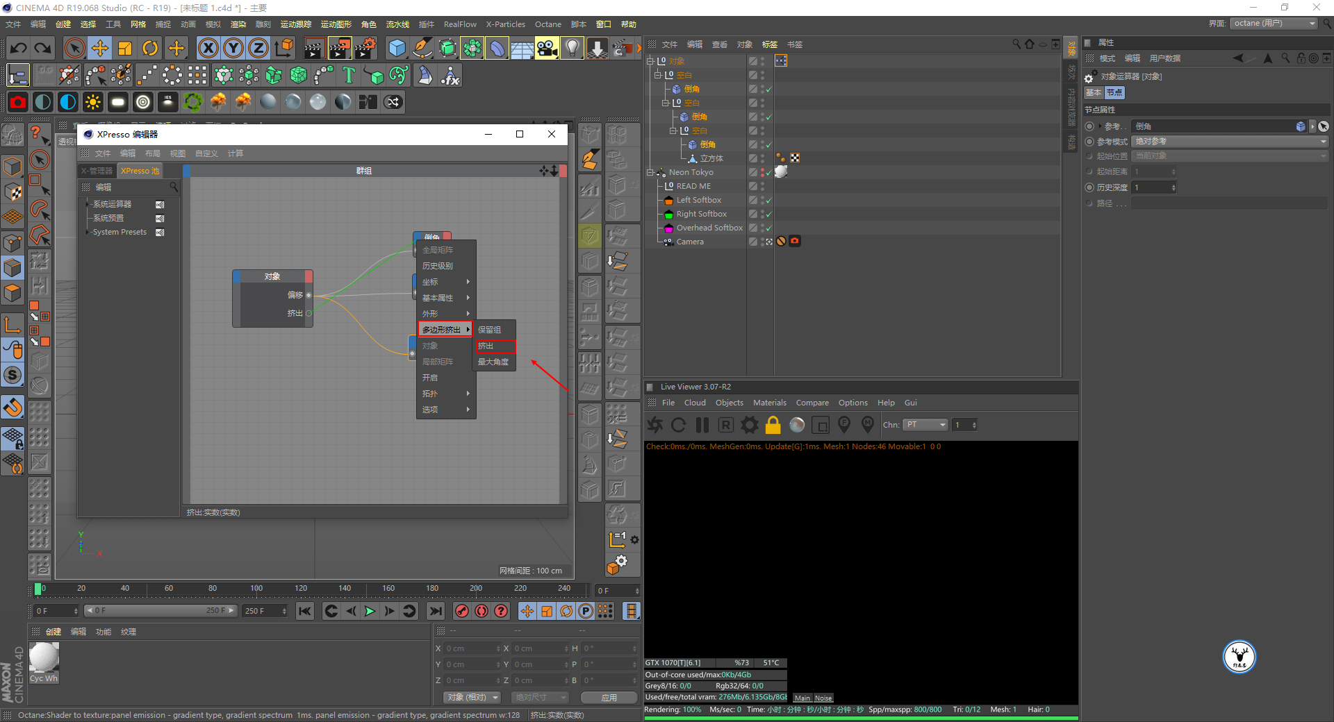Go to start of timeline
Image resolution: width=1334 pixels, height=722 pixels.
click(x=305, y=611)
